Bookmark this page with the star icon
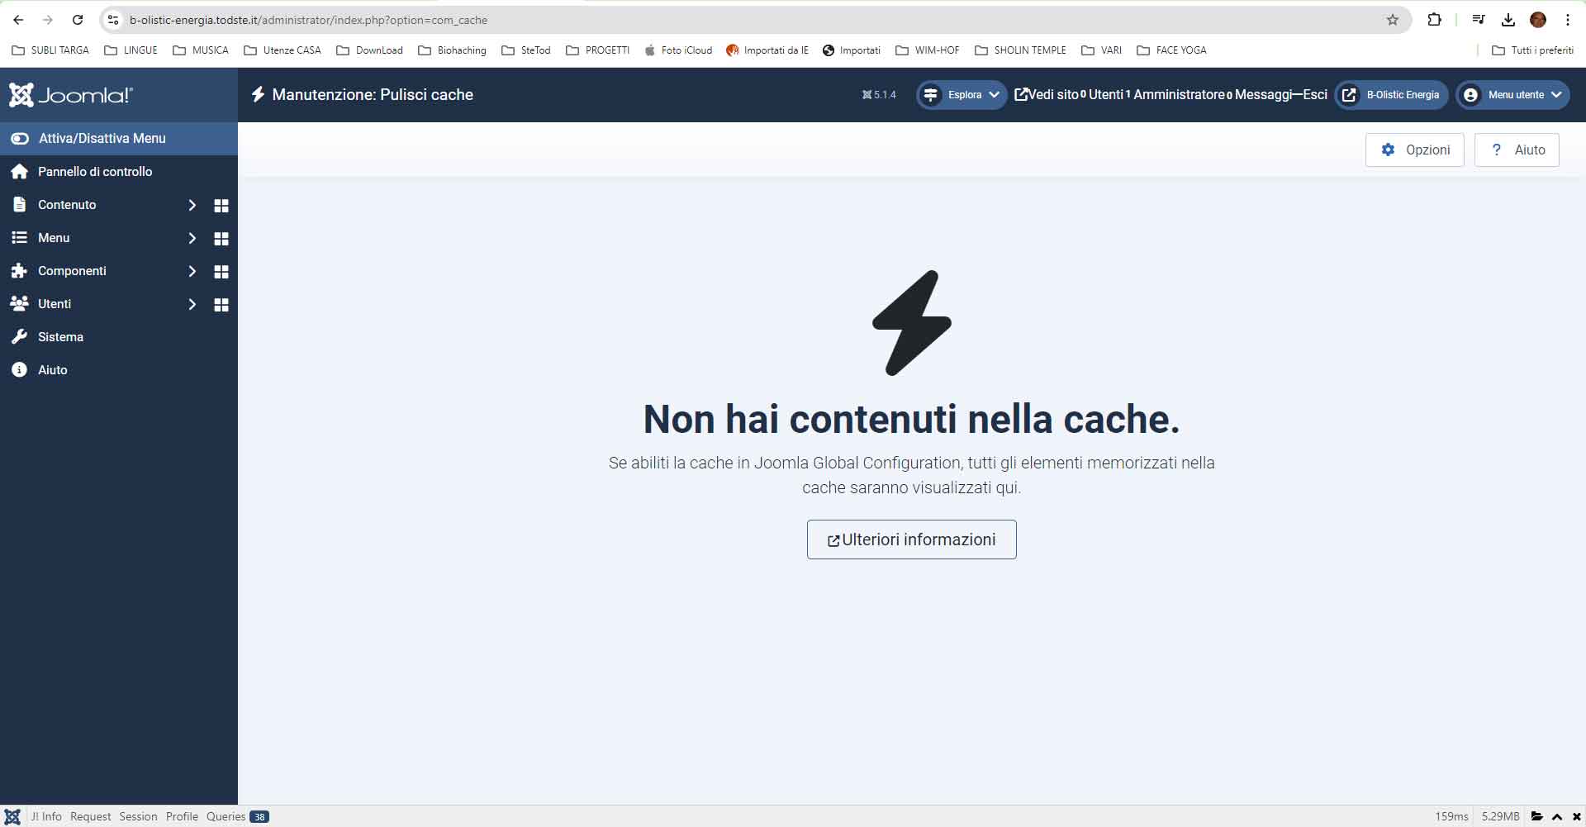 (x=1393, y=20)
